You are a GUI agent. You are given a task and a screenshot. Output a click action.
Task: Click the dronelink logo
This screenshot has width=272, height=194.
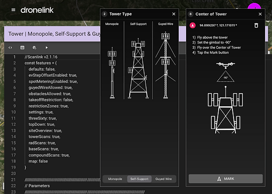point(37,10)
